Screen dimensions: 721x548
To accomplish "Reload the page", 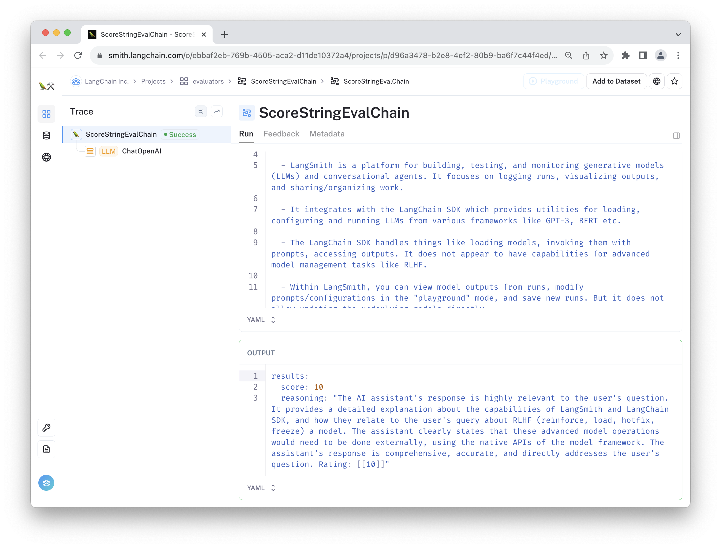I will (78, 55).
